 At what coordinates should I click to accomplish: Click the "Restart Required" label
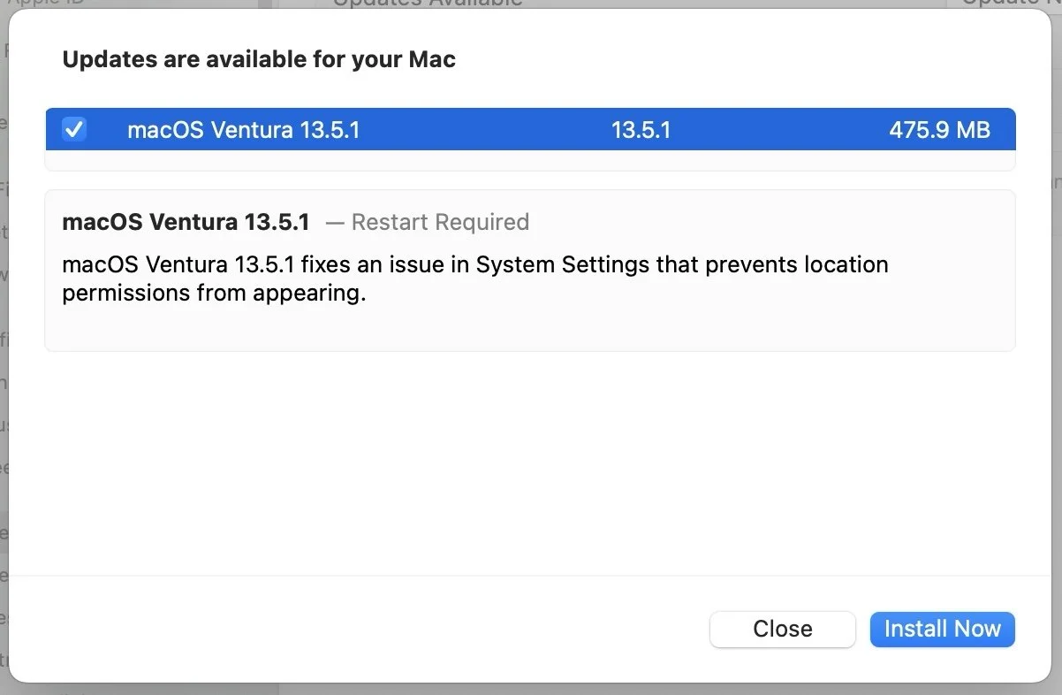point(440,222)
